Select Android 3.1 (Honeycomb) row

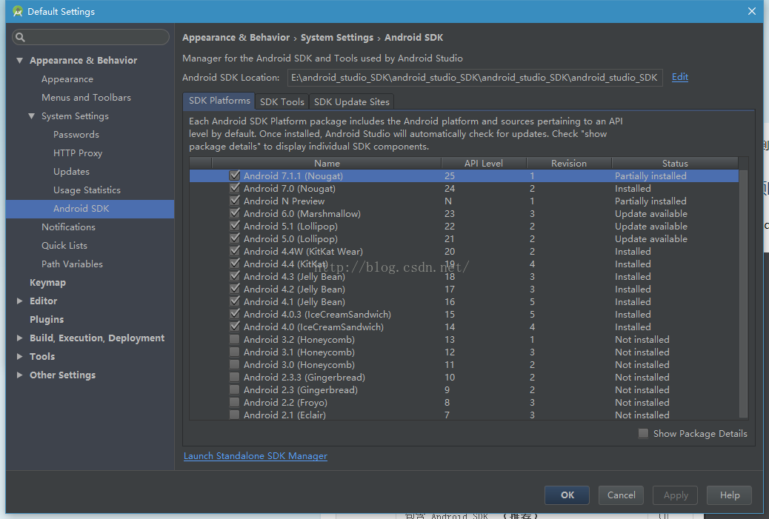tap(464, 352)
